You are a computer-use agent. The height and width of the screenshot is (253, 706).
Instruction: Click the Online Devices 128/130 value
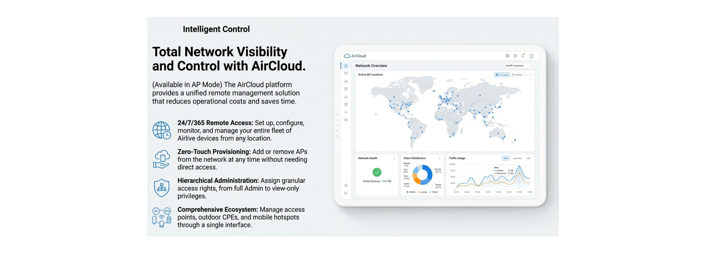(x=386, y=181)
